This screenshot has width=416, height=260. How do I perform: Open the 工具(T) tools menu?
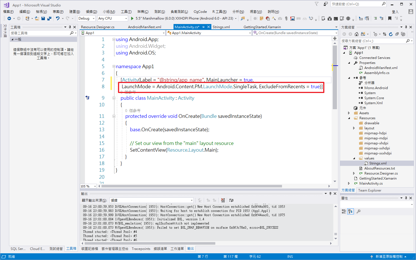pyautogui.click(x=126, y=12)
